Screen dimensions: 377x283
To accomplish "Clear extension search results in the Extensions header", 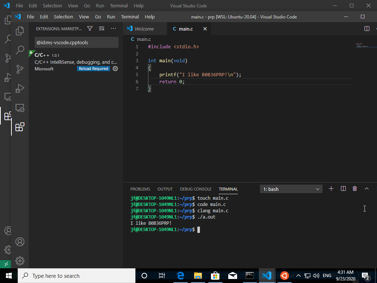I will [x=102, y=29].
